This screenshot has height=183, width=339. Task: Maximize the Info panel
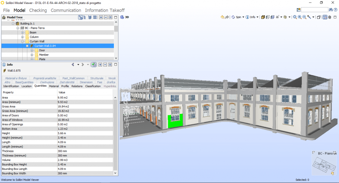[116, 64]
